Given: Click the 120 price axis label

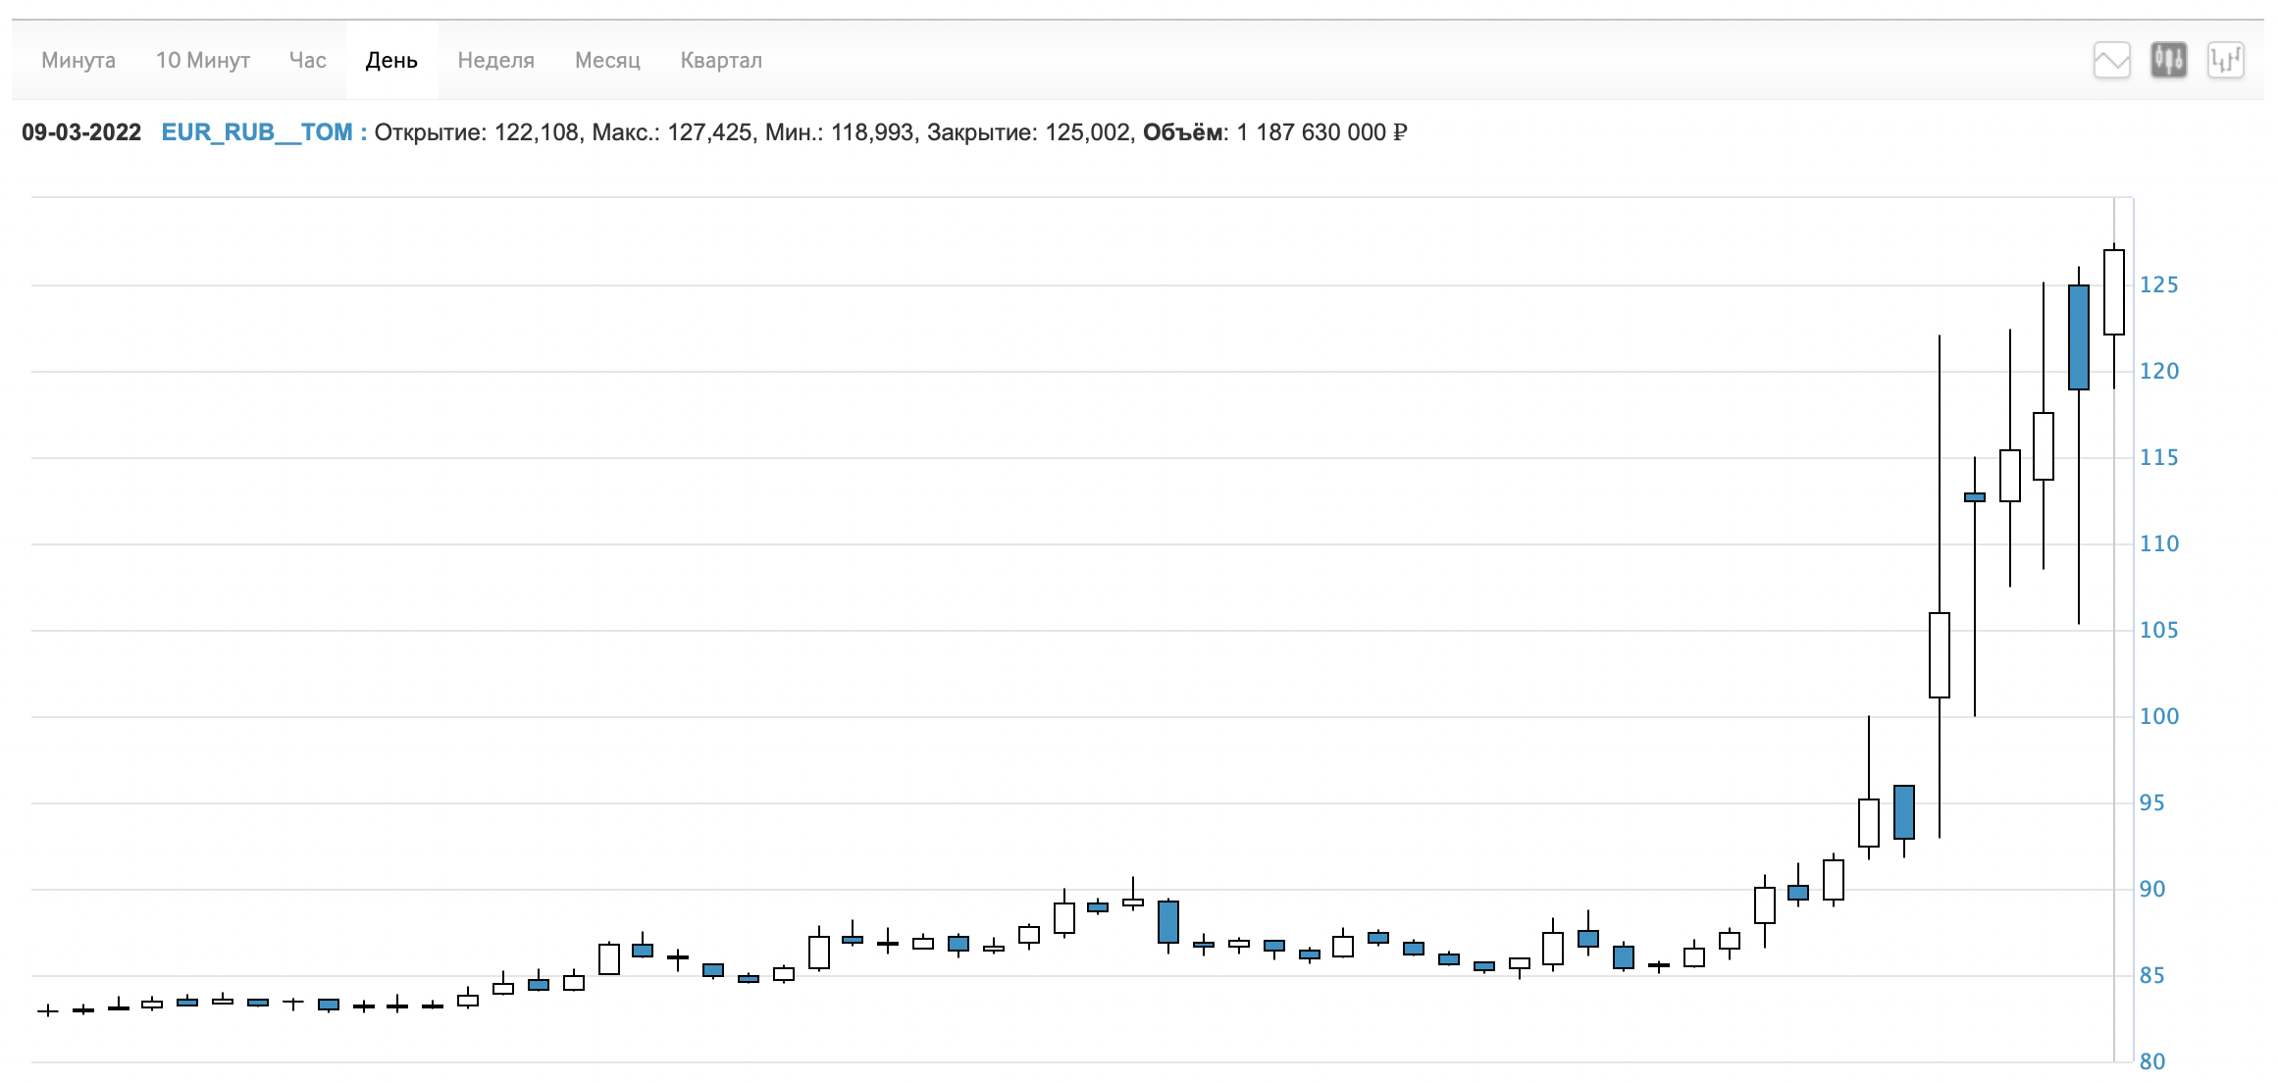Looking at the screenshot, I should (2158, 371).
